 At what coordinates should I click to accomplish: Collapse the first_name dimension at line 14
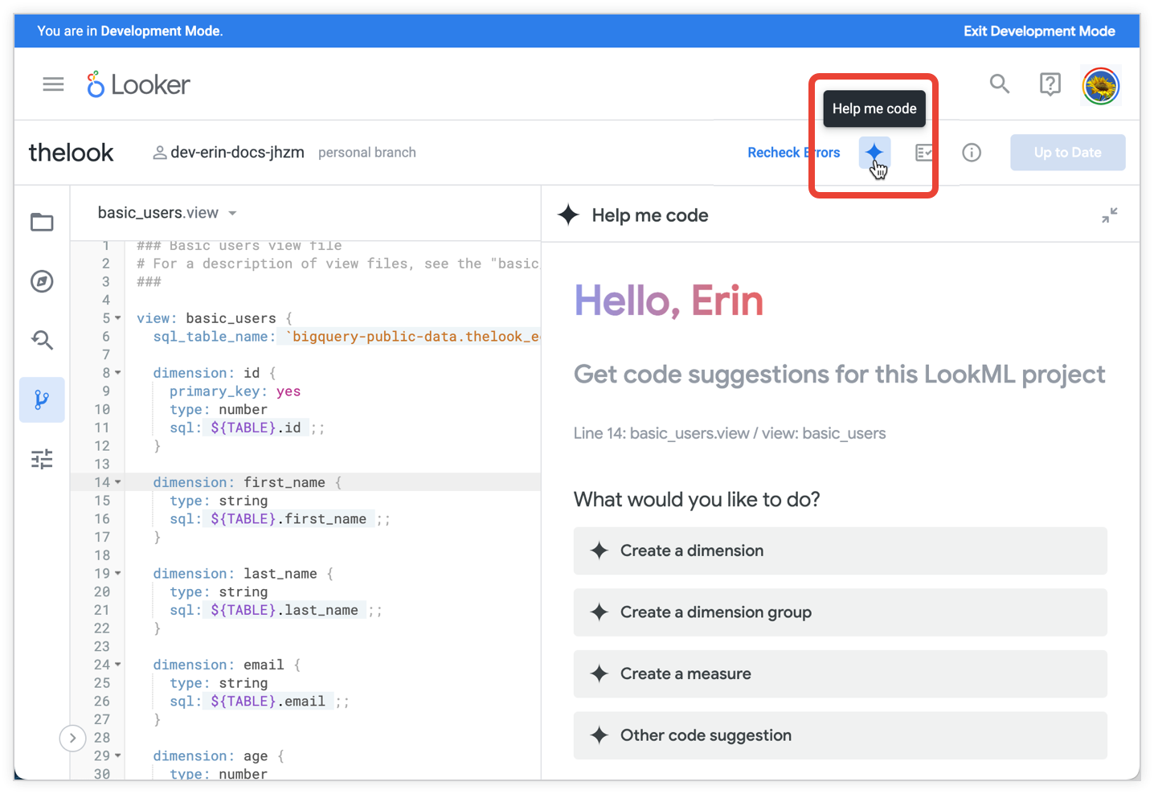[x=117, y=481]
